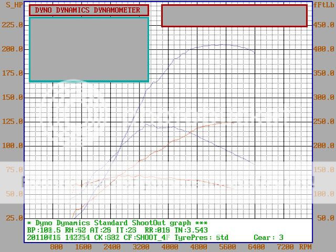The height and width of the screenshot is (252, 336).
Task: Click the 150.0 value on left axis
Action: pos(12,98)
